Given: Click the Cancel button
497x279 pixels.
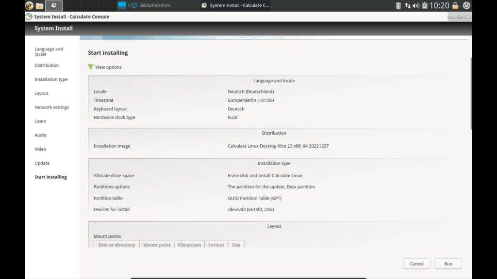Looking at the screenshot, I should coord(416,263).
